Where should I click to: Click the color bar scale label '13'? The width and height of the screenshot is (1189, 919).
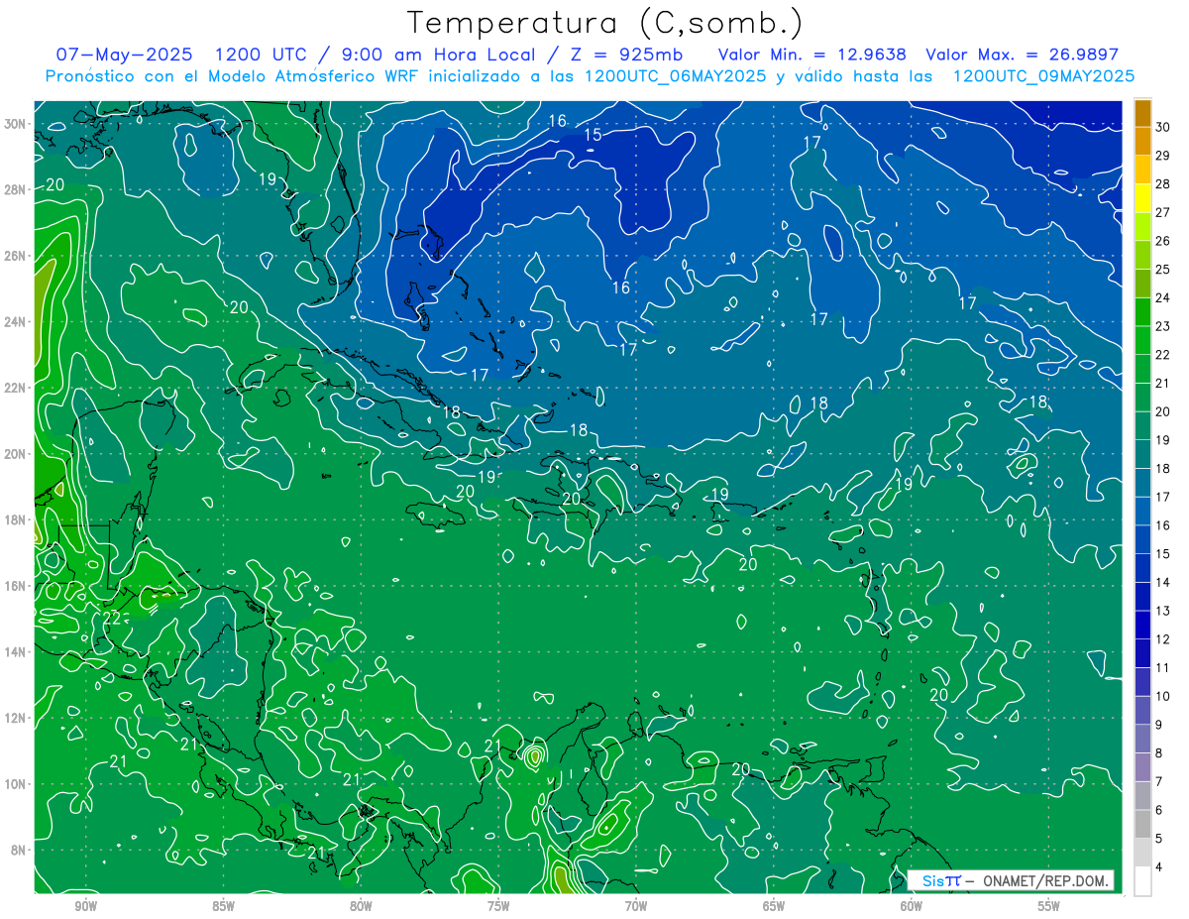pyautogui.click(x=1162, y=611)
